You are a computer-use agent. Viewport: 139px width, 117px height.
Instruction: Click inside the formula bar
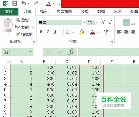pyautogui.click(x=109, y=52)
